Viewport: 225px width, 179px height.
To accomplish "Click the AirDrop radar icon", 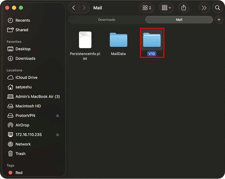I will click(x=10, y=125).
